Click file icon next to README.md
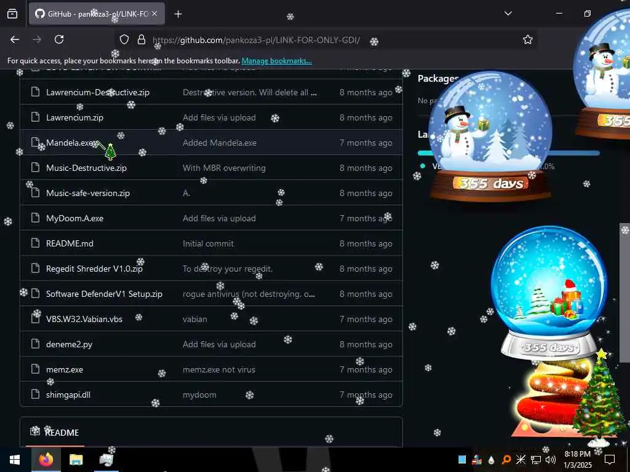 pyautogui.click(x=35, y=243)
